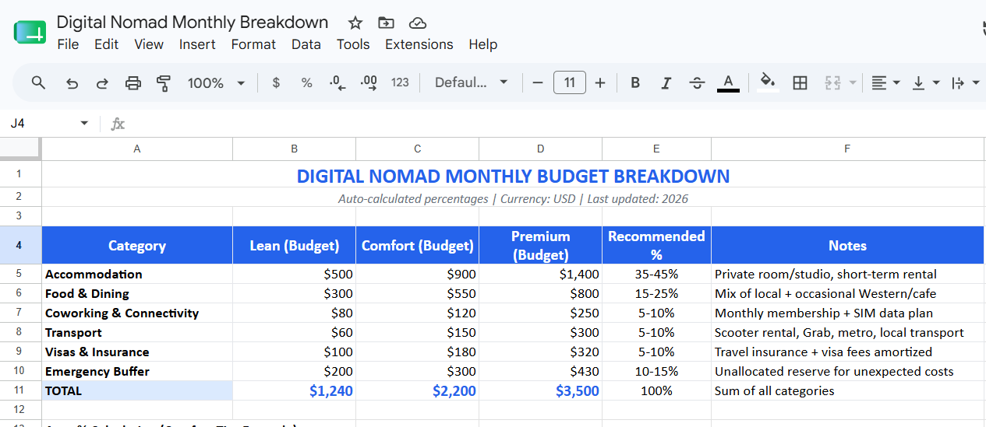The width and height of the screenshot is (986, 427).
Task: Open text wrapping dropdown
Action: coord(965,82)
